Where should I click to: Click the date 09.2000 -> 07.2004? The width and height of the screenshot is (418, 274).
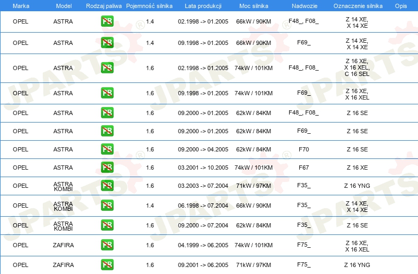(x=203, y=225)
